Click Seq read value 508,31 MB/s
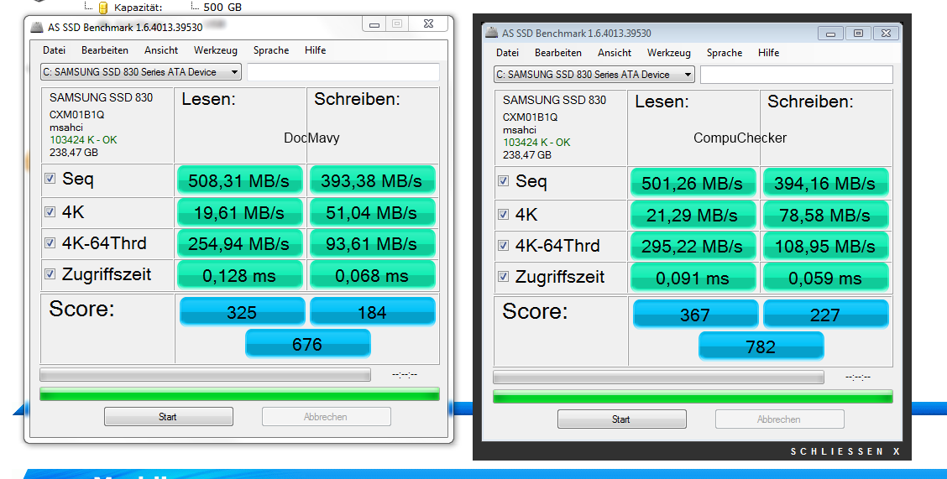The height and width of the screenshot is (479, 947). click(240, 180)
